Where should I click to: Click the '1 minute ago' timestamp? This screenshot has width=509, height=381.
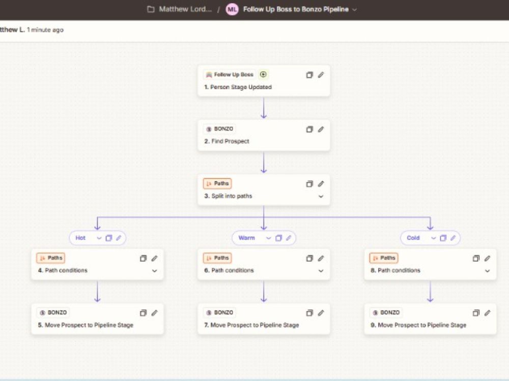click(45, 30)
